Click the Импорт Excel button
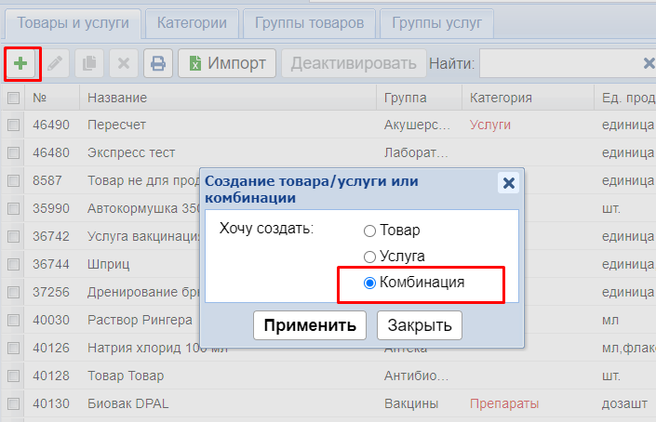 (x=227, y=63)
